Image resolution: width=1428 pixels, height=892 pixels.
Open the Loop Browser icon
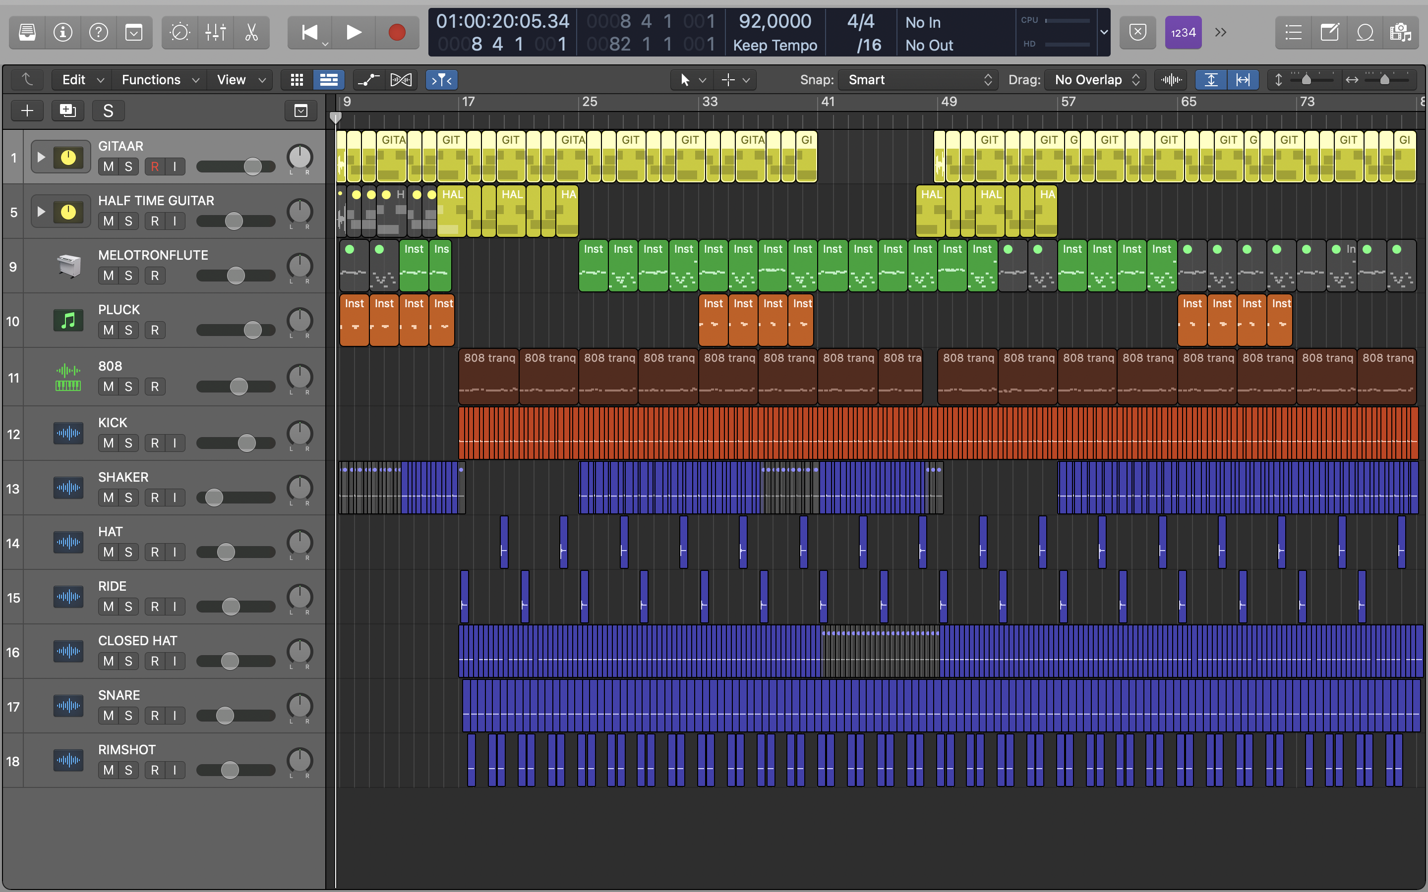pos(1365,32)
